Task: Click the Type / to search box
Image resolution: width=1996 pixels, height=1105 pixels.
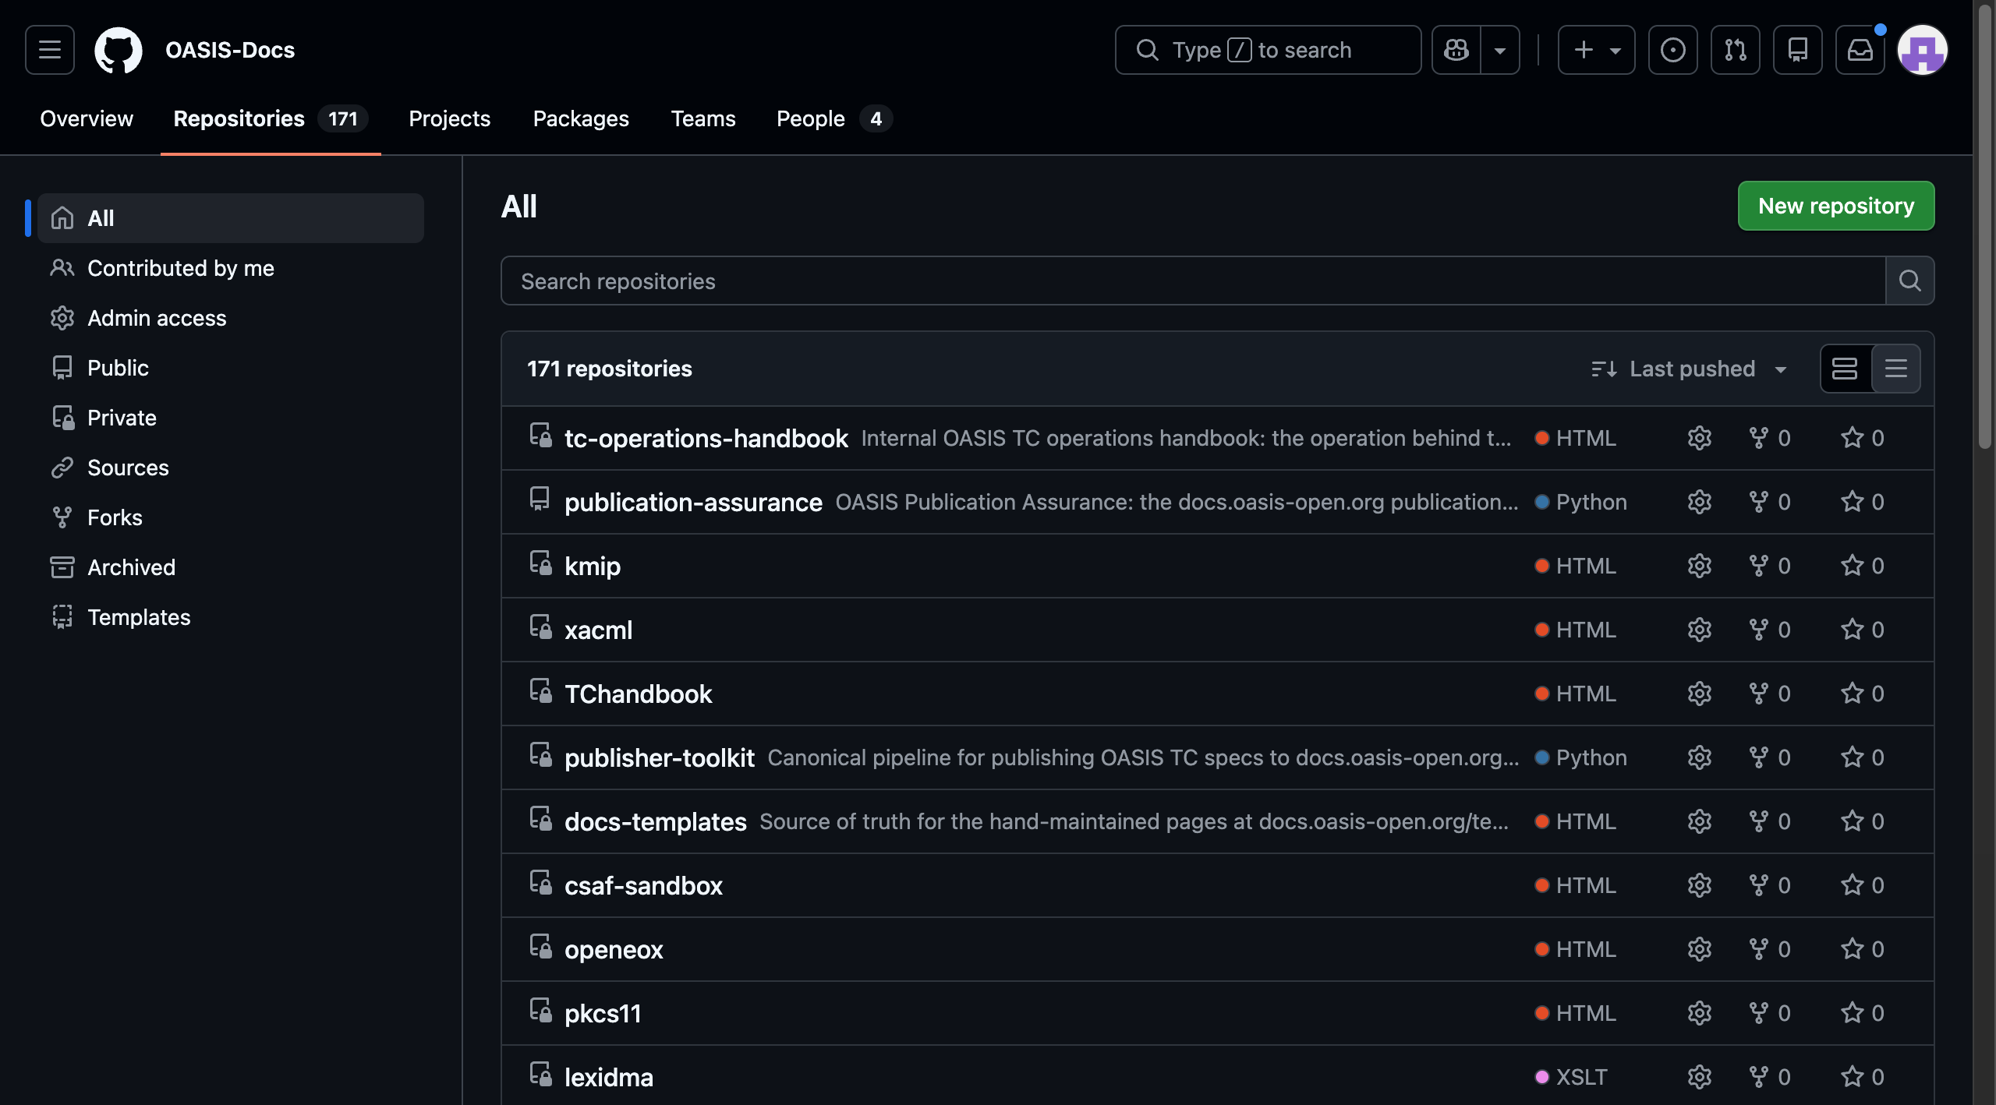Action: 1268,50
